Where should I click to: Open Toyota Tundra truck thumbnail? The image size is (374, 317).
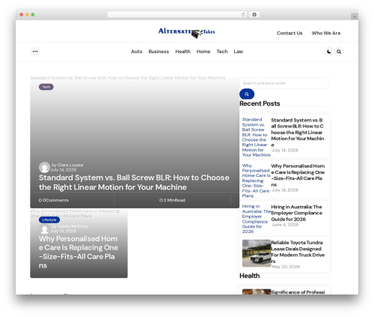coord(257,253)
